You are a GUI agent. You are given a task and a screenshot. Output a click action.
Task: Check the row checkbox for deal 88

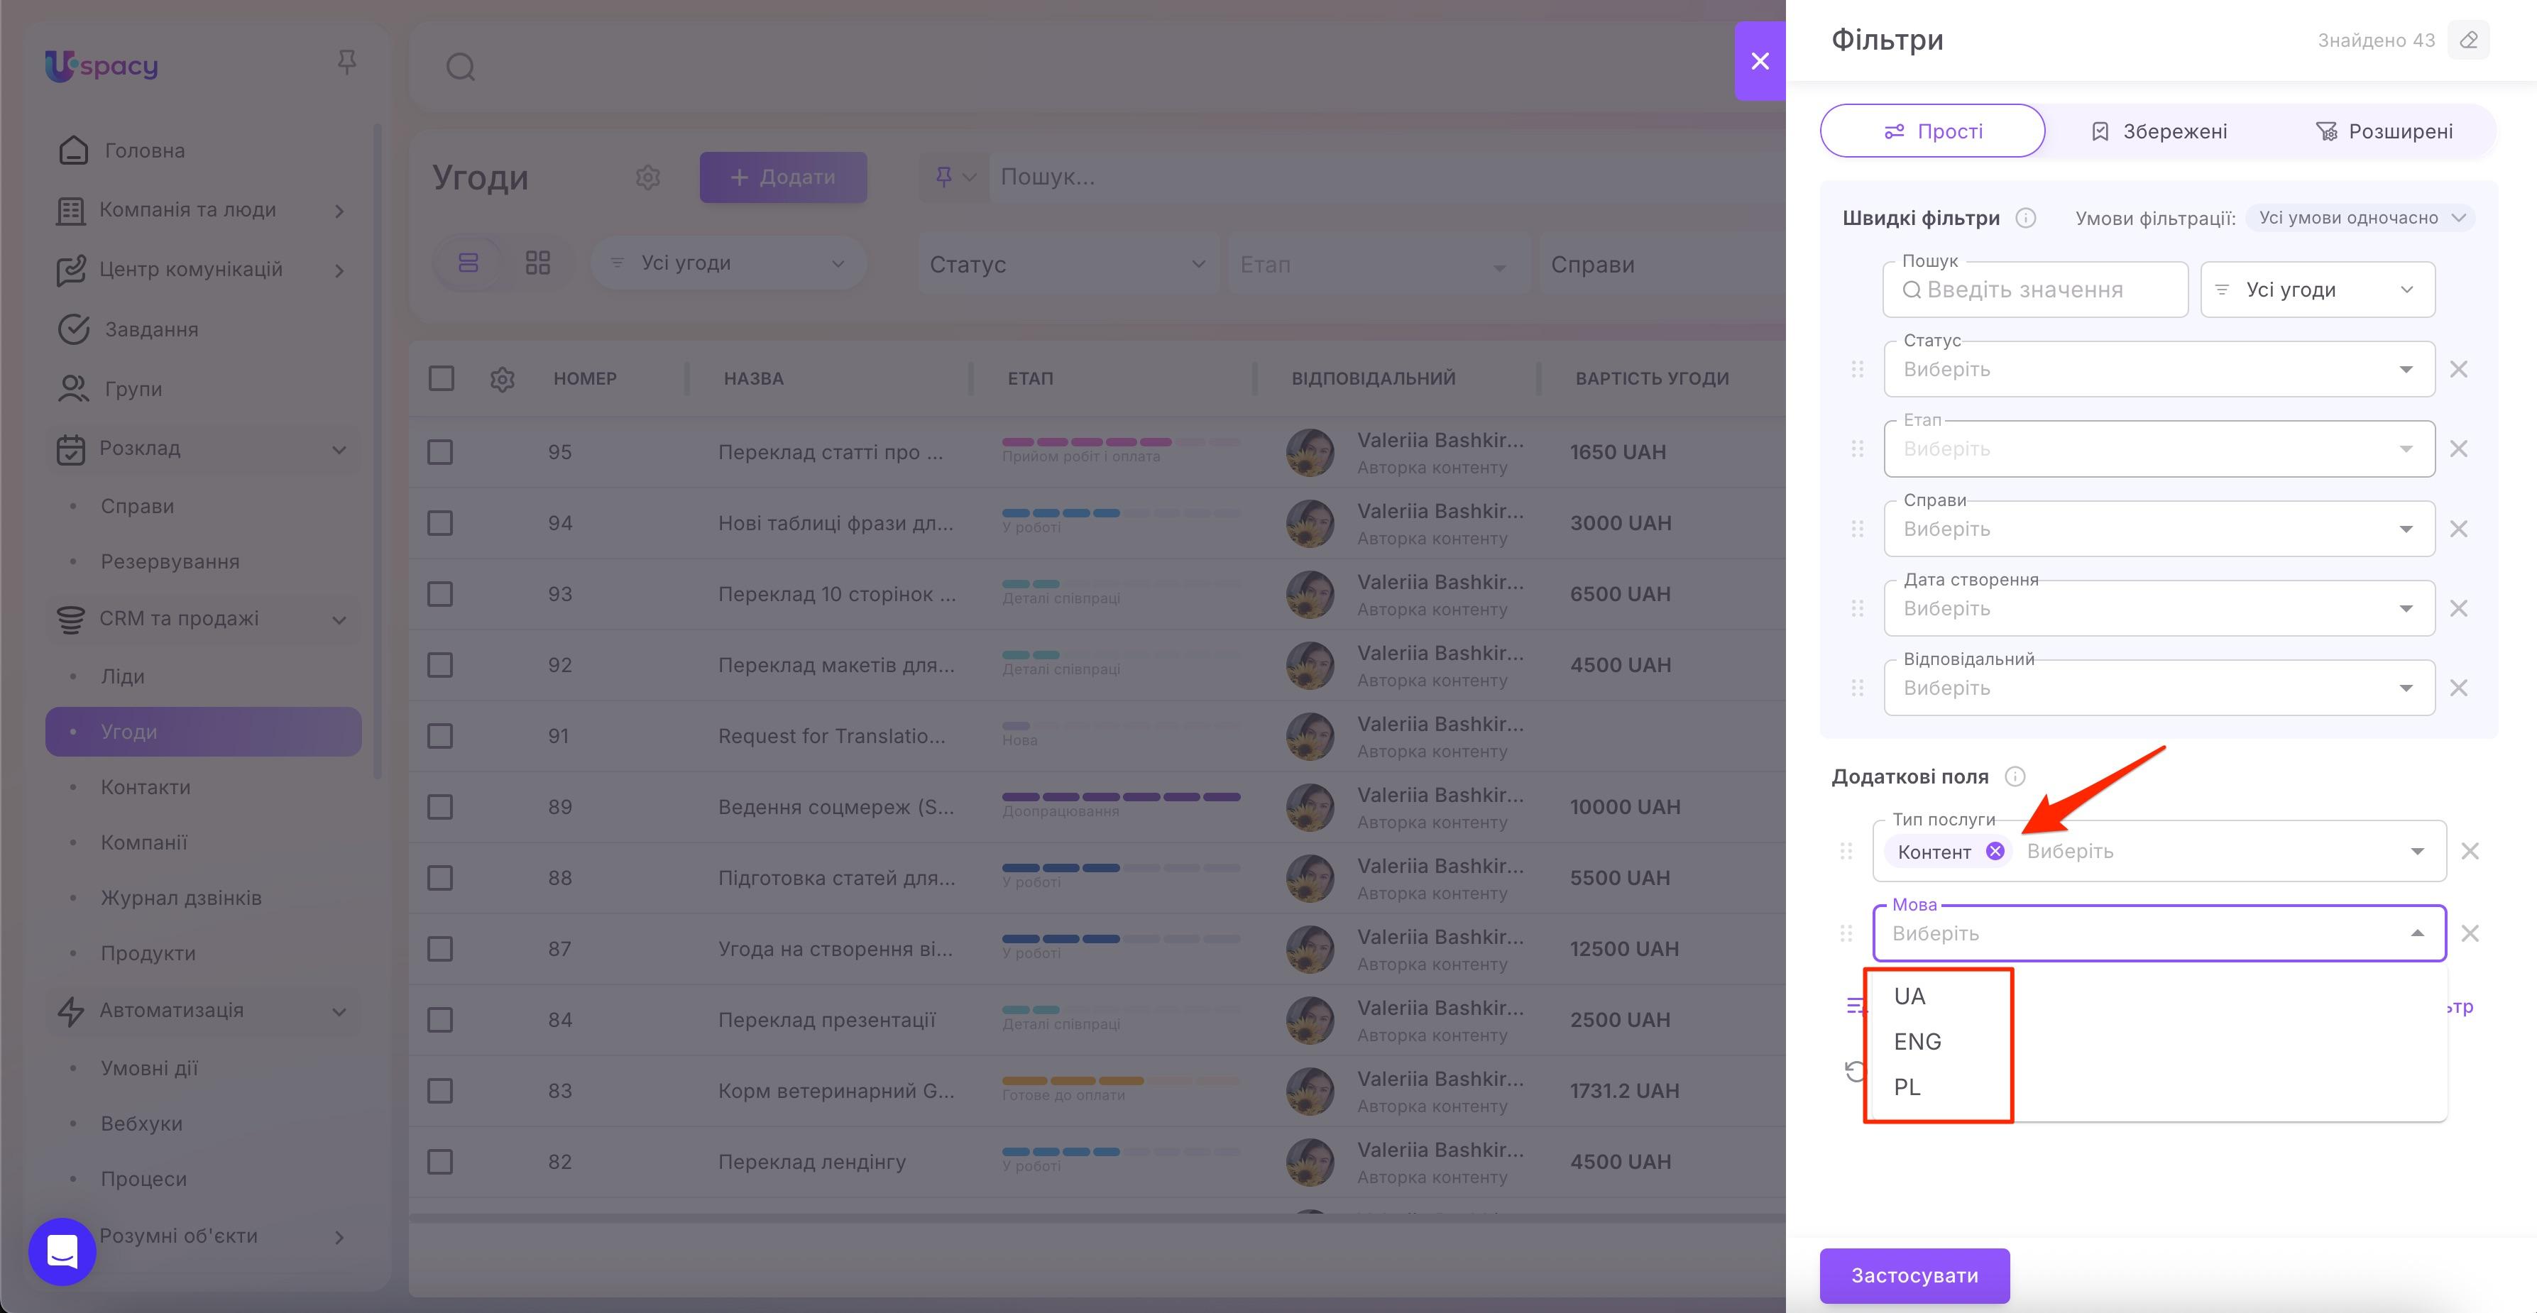pyautogui.click(x=440, y=878)
